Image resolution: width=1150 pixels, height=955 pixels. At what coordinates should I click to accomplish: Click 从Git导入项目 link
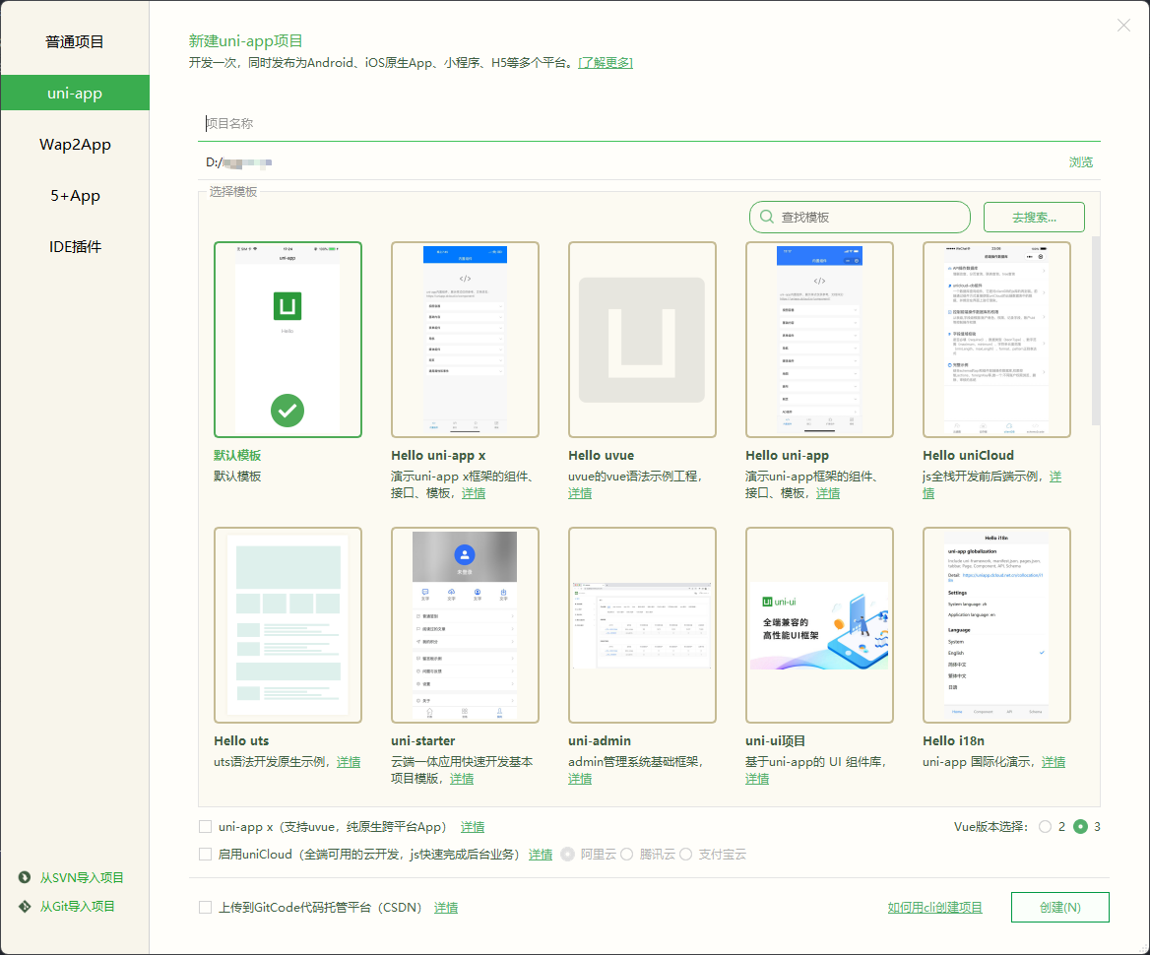[77, 906]
